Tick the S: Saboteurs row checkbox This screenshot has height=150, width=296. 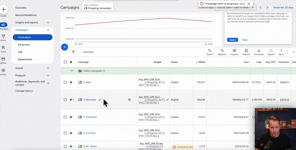tap(65, 117)
